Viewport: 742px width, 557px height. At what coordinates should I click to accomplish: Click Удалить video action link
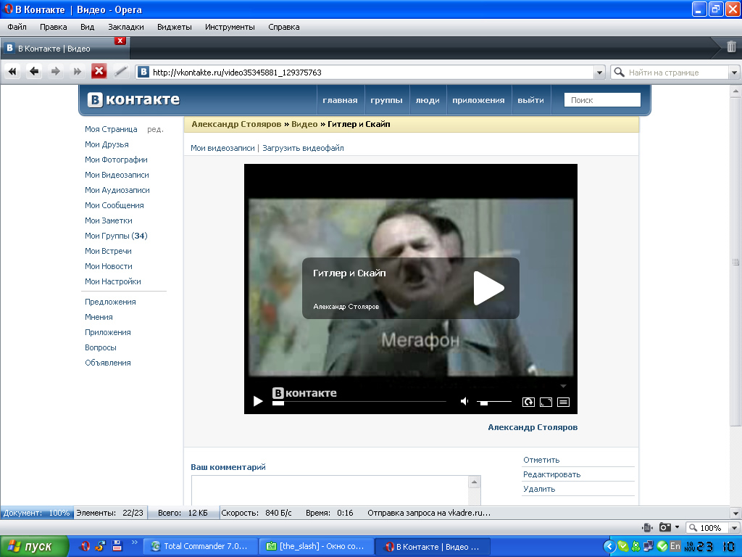pos(539,489)
